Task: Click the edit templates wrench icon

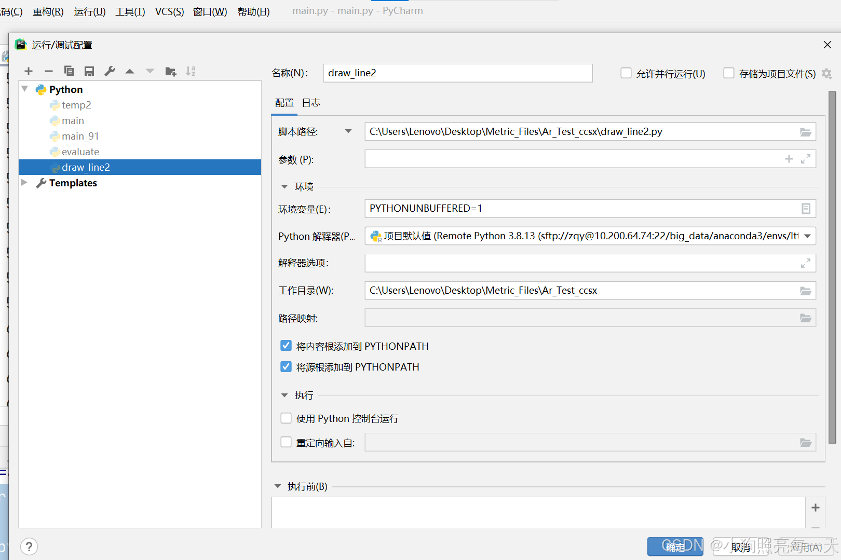Action: click(110, 71)
